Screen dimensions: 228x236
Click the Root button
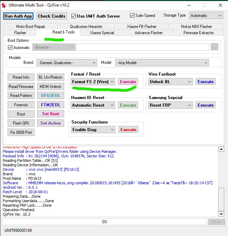[21, 114]
